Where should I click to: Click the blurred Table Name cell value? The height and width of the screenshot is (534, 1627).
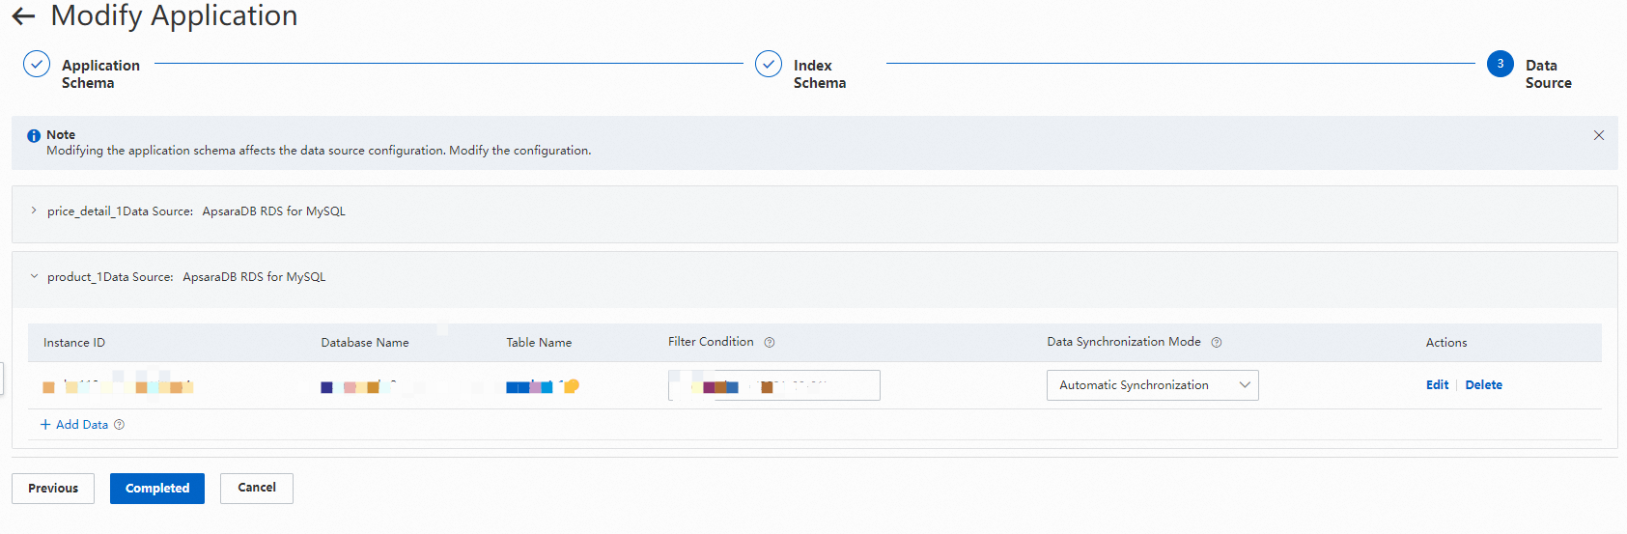(x=542, y=386)
